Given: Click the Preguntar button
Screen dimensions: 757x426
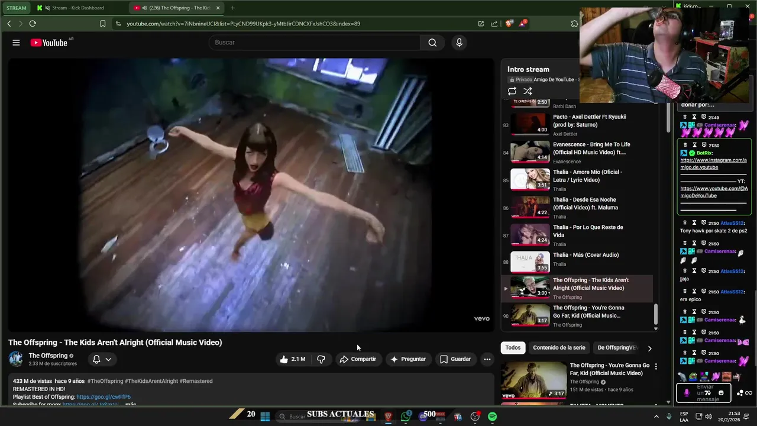Looking at the screenshot, I should click(x=408, y=359).
